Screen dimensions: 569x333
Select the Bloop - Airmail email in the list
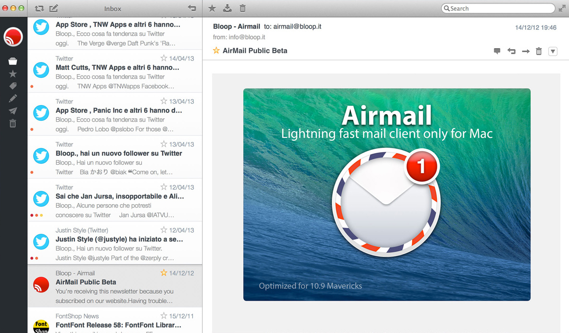pos(114,286)
